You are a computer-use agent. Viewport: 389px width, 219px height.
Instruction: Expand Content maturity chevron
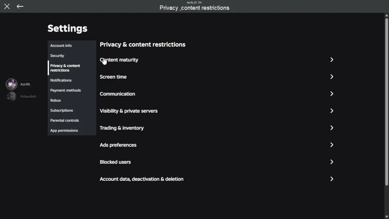pos(332,60)
